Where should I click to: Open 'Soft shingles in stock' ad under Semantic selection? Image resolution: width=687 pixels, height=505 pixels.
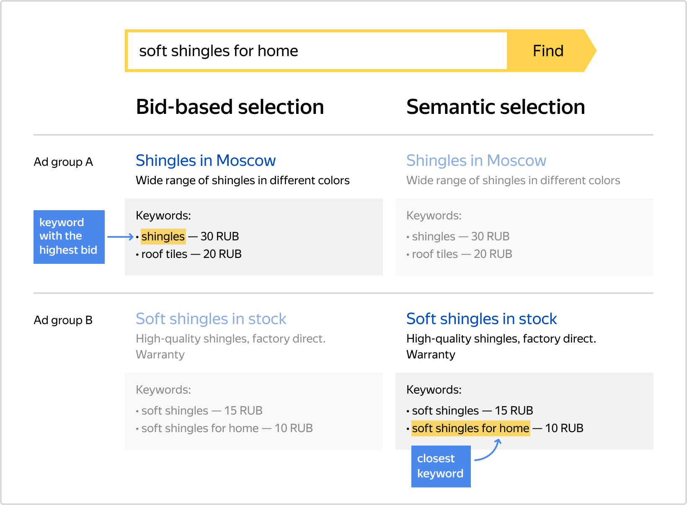tap(481, 319)
